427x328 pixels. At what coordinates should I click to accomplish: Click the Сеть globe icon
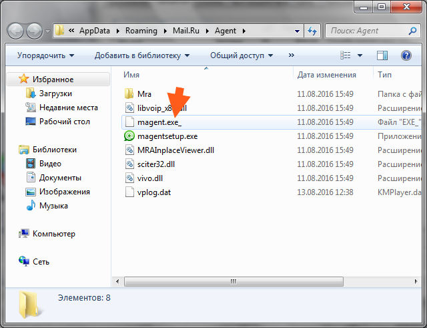[x=24, y=261]
